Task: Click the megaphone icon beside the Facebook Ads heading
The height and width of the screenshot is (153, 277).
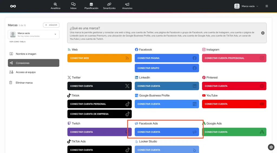Action: click(x=136, y=123)
